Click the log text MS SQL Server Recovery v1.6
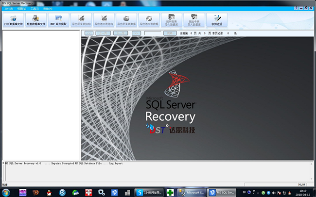 23,164
